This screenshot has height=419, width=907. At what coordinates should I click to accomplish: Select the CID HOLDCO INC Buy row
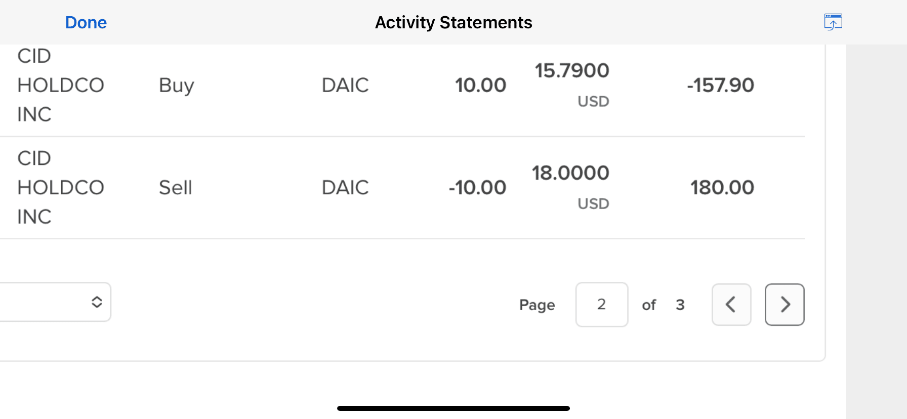click(x=402, y=86)
